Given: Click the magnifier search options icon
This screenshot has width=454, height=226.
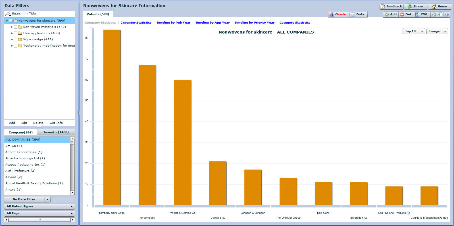Looking at the screenshot, I should 8,14.
